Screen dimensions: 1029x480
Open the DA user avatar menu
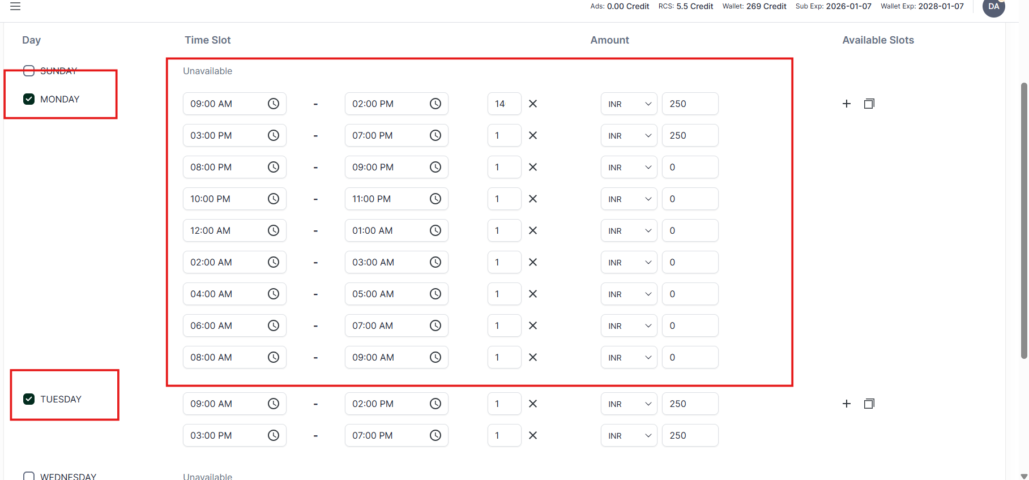click(993, 7)
